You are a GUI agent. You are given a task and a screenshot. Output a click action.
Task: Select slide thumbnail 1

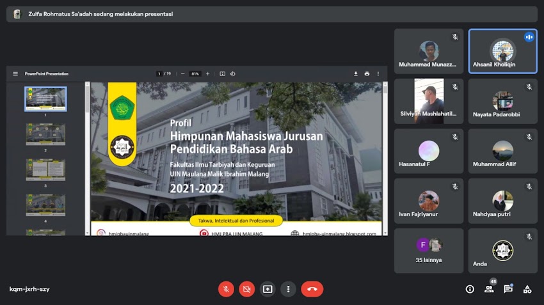tap(45, 98)
